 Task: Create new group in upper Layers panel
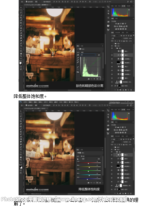coord(126,90)
